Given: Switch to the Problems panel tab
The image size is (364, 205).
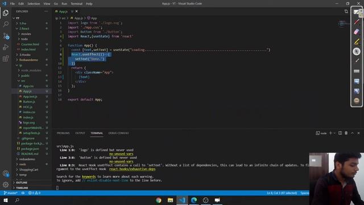Looking at the screenshot, I should (63, 133).
